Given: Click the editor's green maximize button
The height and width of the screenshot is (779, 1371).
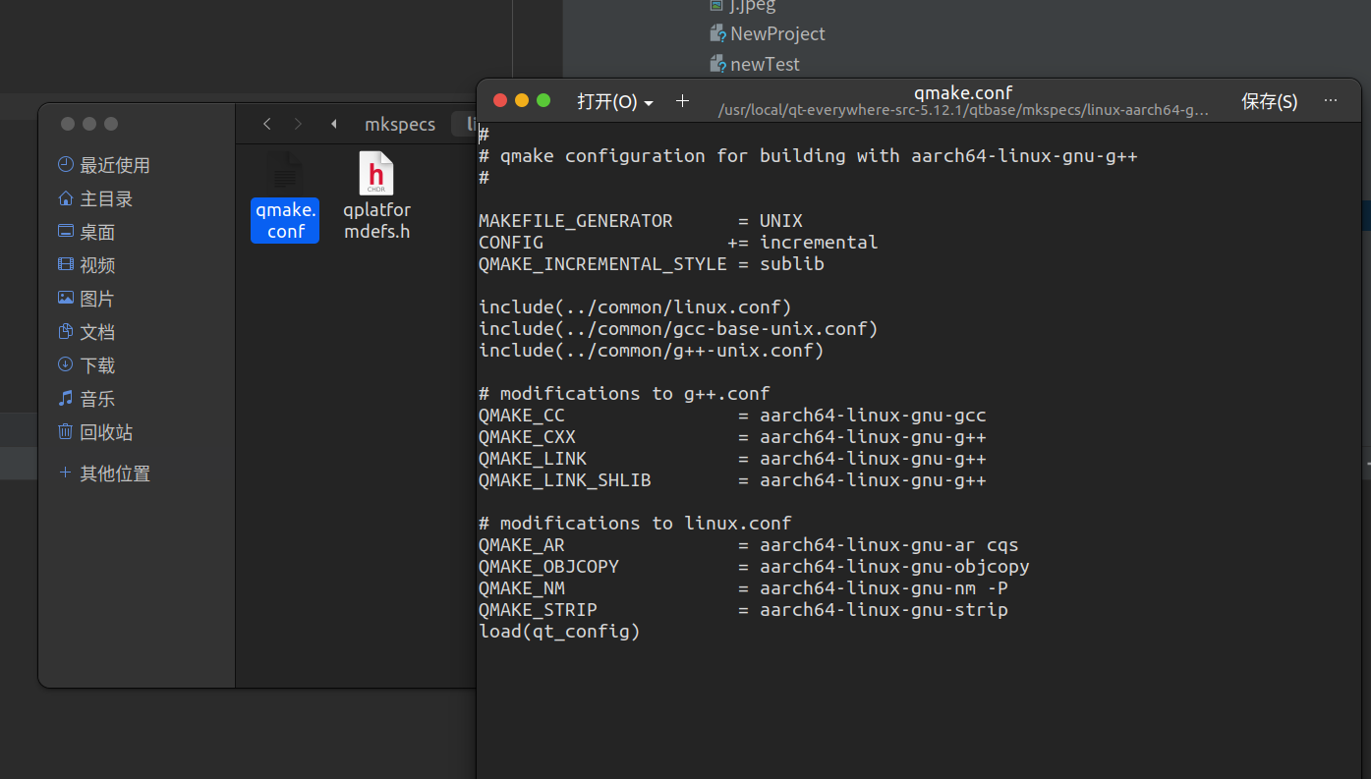Looking at the screenshot, I should (x=543, y=100).
